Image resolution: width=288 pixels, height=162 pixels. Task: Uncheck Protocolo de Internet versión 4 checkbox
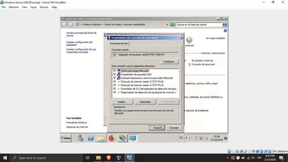pyautogui.click(x=115, y=85)
